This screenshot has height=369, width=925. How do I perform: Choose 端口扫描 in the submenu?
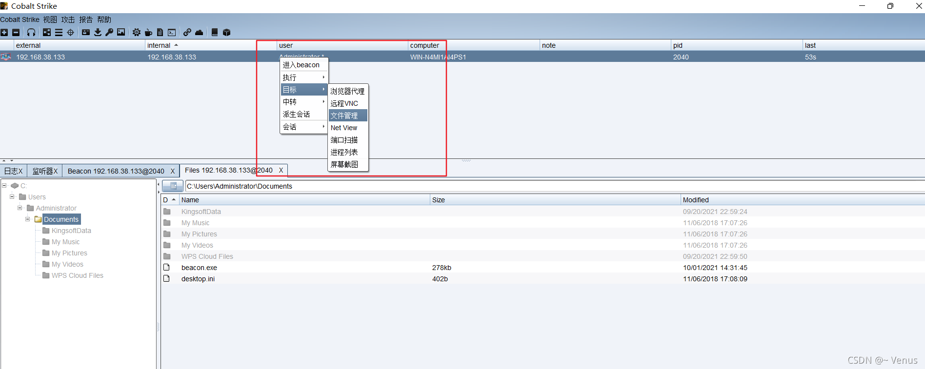[347, 139]
